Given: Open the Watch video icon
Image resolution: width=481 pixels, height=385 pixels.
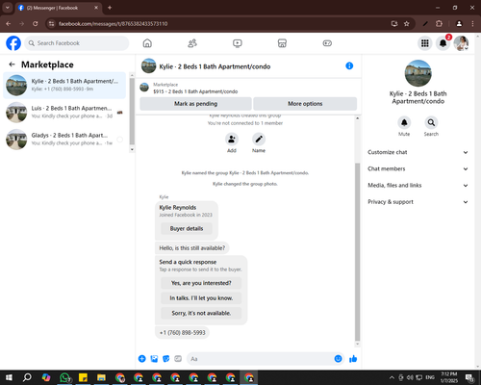Looking at the screenshot, I should coord(238,43).
